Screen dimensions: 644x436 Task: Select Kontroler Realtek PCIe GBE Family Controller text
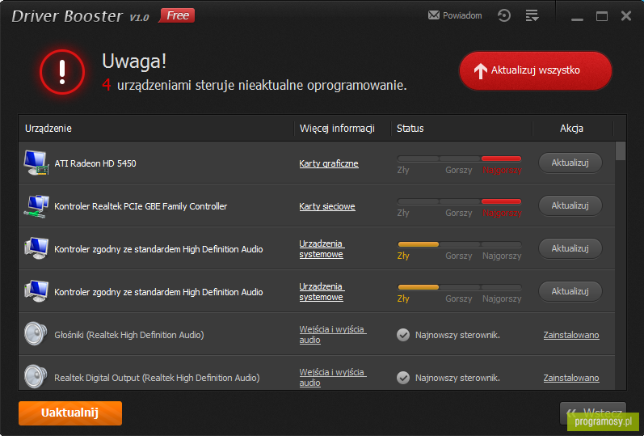pos(141,206)
